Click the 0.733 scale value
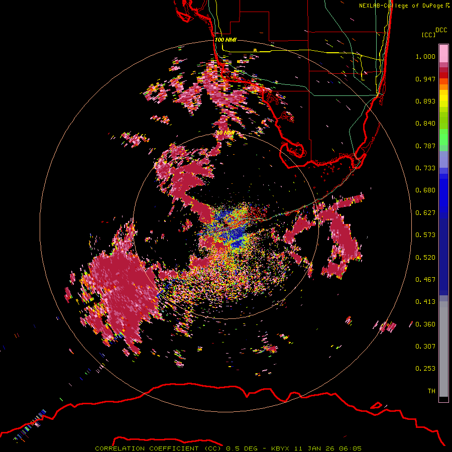Image resolution: width=452 pixels, height=452 pixels. (425, 168)
